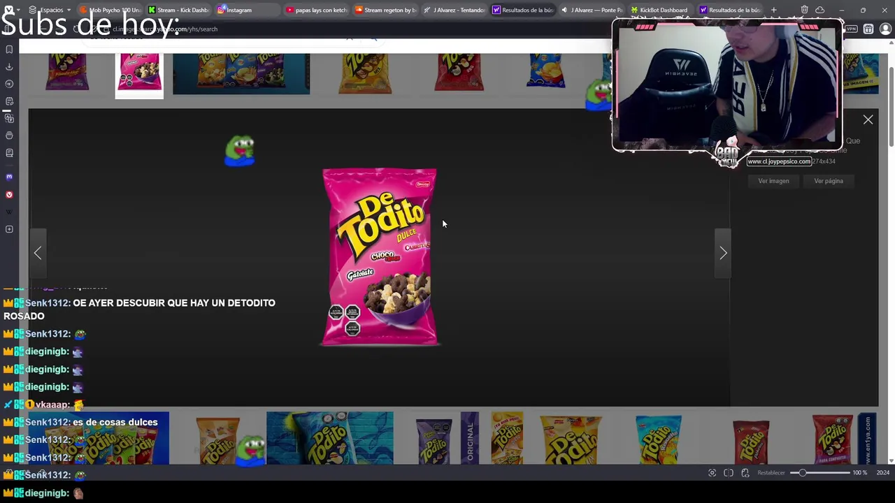895x503 pixels.
Task: Add a new web panel
Action: (9, 229)
